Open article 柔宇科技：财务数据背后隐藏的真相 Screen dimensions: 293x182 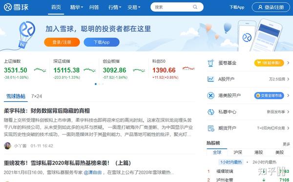click(47, 111)
